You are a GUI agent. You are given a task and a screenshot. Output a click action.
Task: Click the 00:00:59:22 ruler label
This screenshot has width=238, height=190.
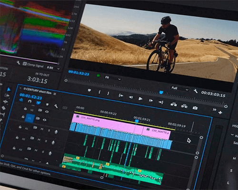pyautogui.click(x=109, y=113)
